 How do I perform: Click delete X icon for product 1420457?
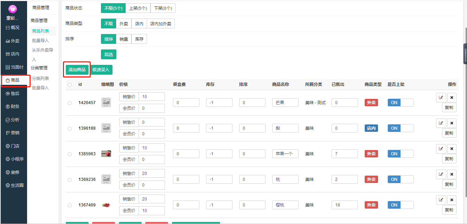pyautogui.click(x=452, y=97)
